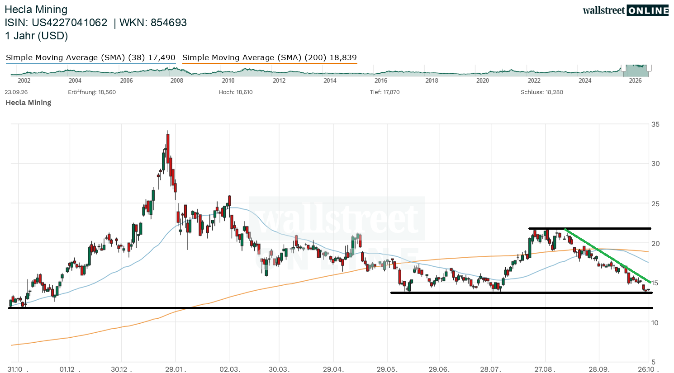Viewport: 674px width, 373px height.
Task: Click the Hecla Mining chart title
Action: pos(36,9)
